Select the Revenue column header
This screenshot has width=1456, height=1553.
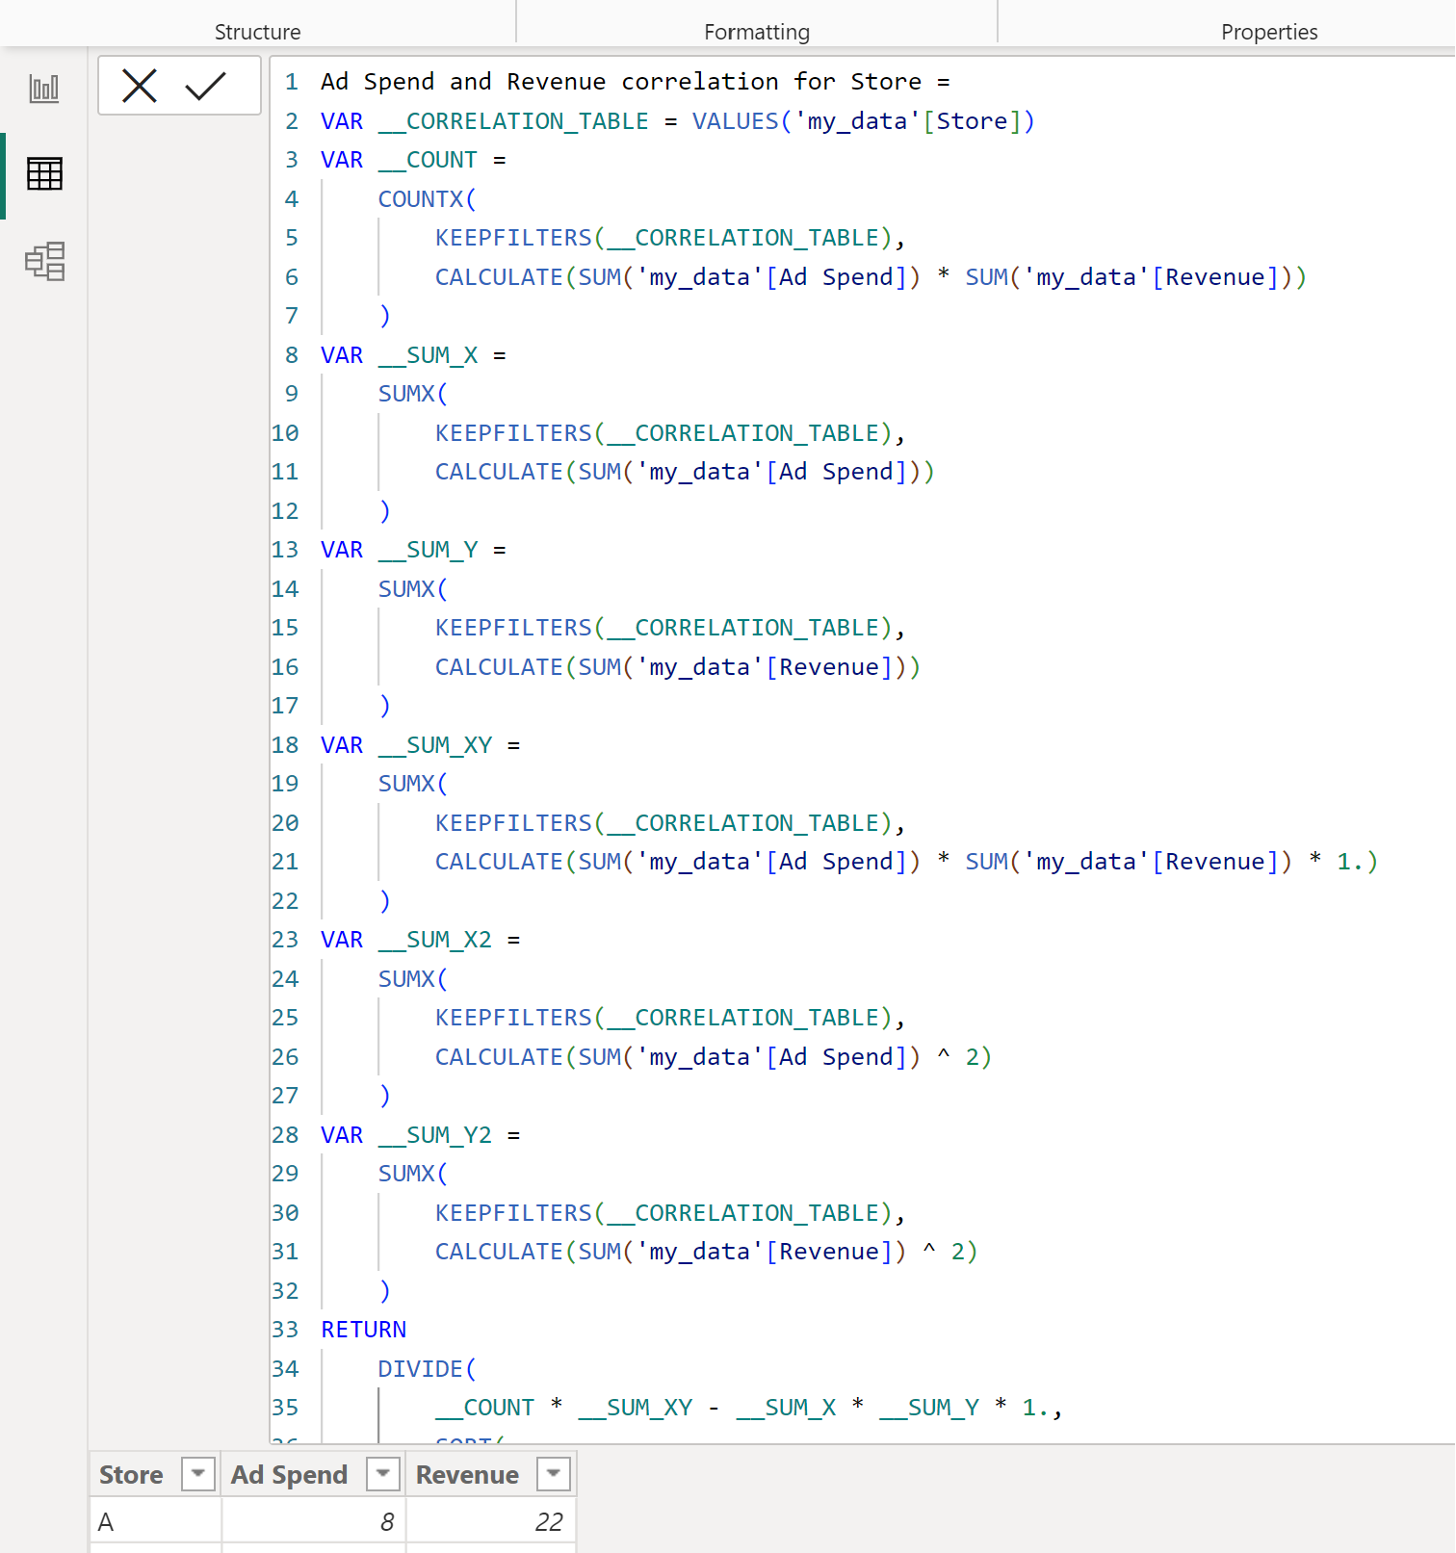pos(467,1475)
